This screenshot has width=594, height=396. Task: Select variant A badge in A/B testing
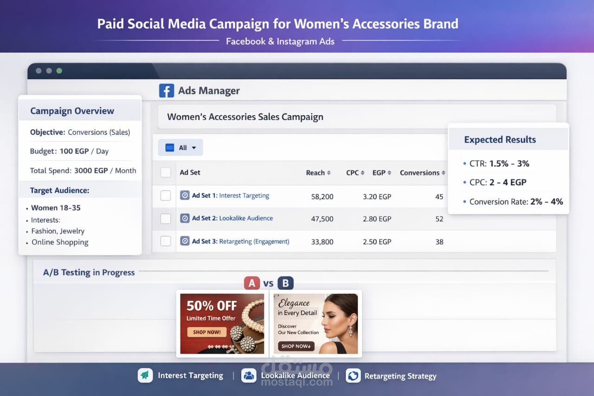tap(252, 283)
